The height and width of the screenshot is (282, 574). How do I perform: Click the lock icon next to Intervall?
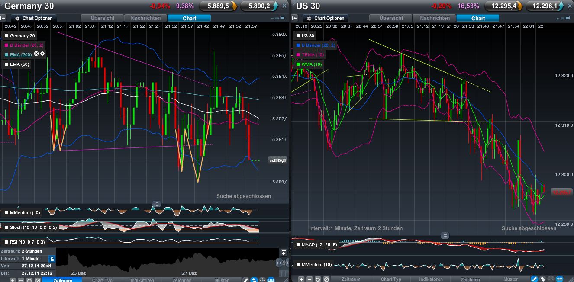(52, 259)
